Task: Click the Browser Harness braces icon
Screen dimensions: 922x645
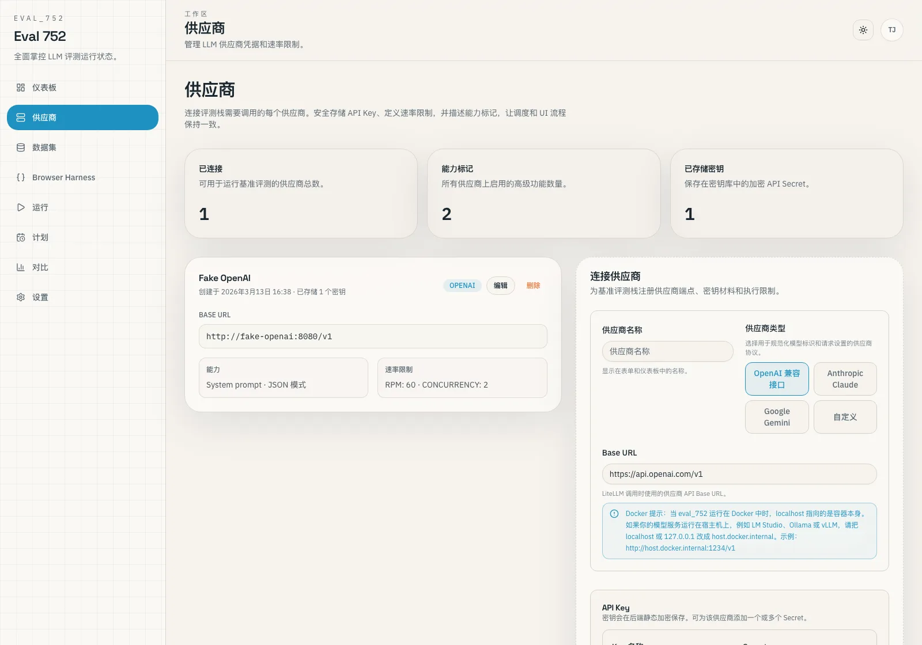Action: pyautogui.click(x=21, y=177)
